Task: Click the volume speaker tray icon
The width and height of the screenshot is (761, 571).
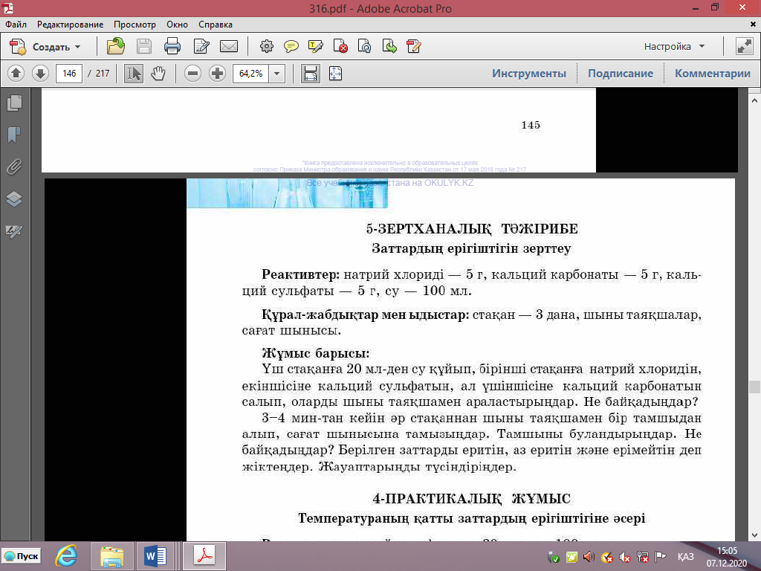Action: pyautogui.click(x=589, y=556)
